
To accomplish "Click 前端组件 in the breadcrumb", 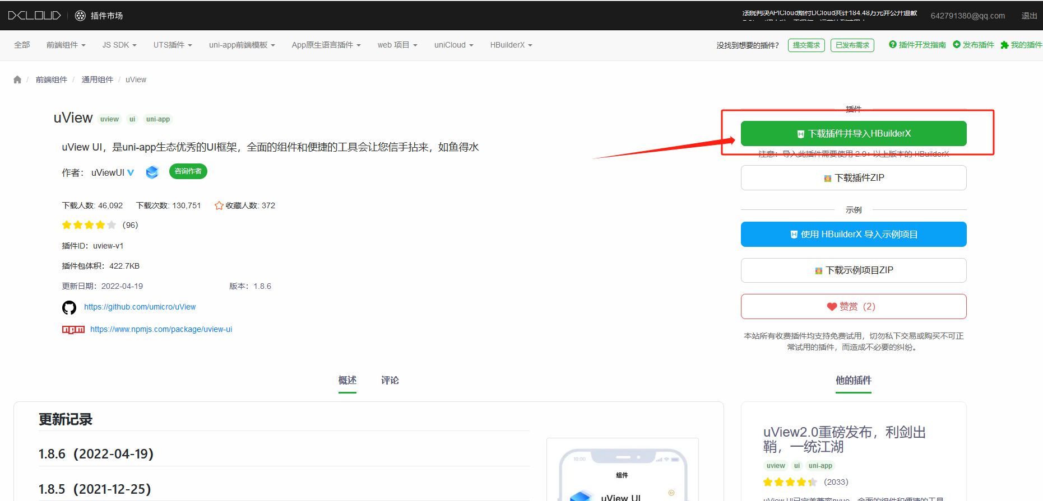I will [x=52, y=79].
